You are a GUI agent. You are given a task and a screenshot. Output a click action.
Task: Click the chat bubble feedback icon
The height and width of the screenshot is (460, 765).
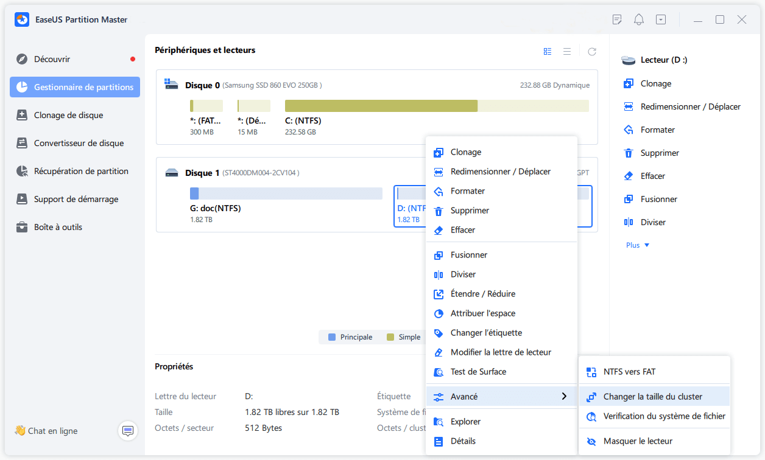[128, 431]
